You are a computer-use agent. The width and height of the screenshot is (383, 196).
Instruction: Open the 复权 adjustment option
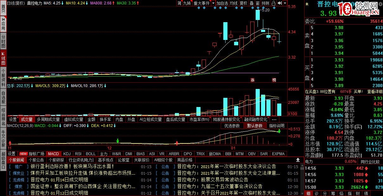[243, 3]
